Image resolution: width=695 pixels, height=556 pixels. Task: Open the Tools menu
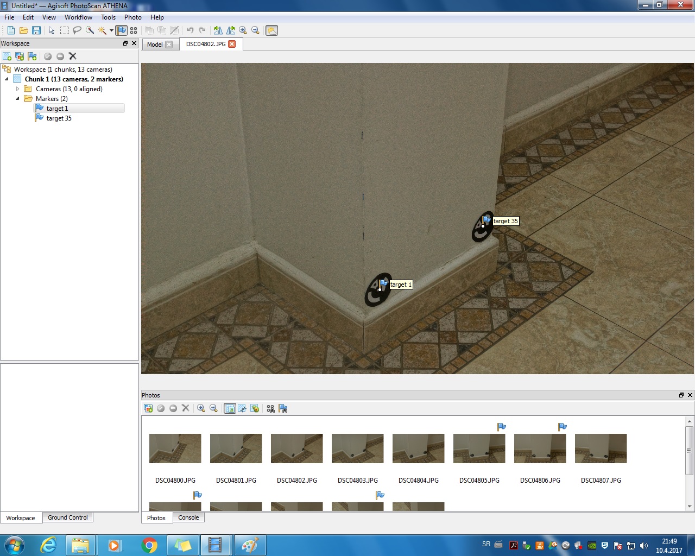tap(108, 17)
